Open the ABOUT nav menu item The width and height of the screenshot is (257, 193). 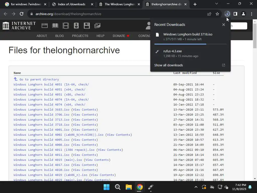coord(42,36)
